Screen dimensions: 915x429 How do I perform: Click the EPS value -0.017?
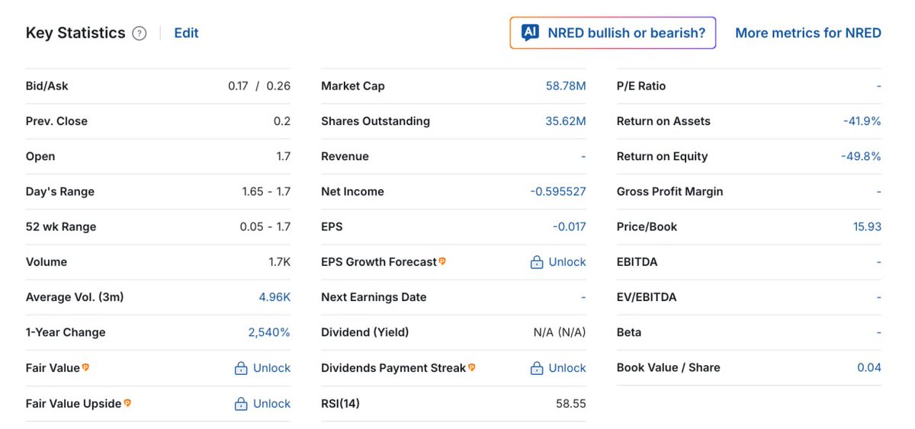pos(570,226)
